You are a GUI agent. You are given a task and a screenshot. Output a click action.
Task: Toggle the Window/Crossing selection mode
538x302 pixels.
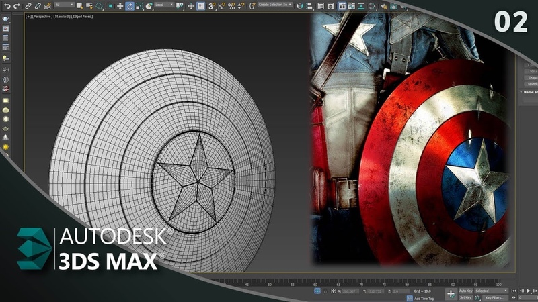pos(109,6)
